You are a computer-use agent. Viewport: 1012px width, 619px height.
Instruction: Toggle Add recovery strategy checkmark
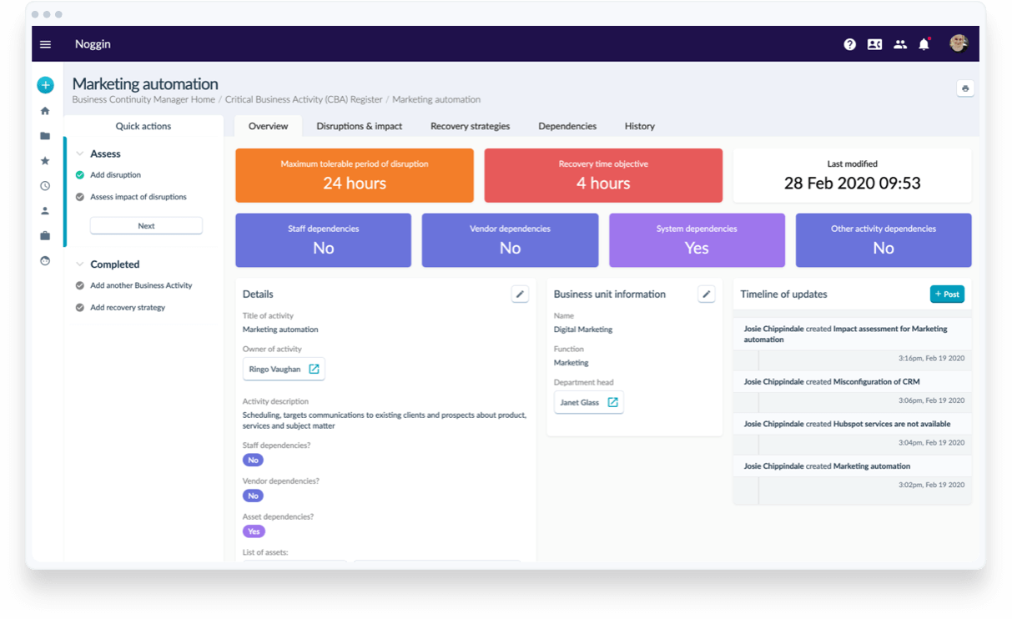pyautogui.click(x=80, y=308)
